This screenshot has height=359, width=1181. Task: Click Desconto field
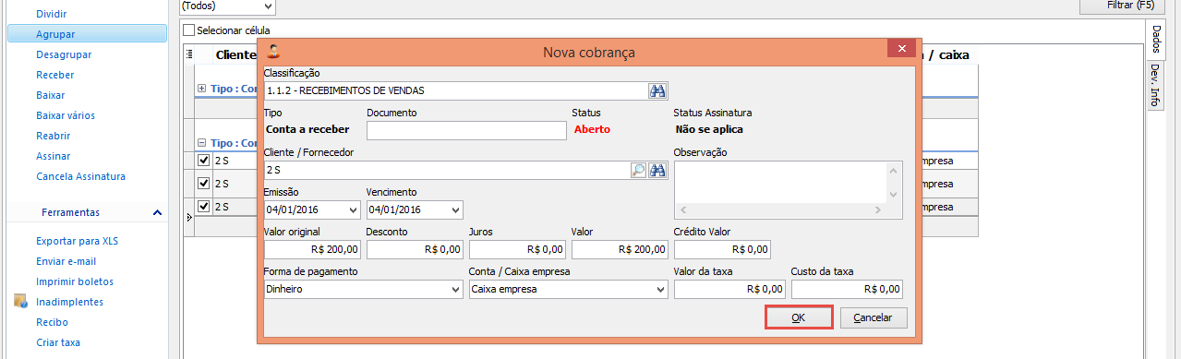point(415,249)
